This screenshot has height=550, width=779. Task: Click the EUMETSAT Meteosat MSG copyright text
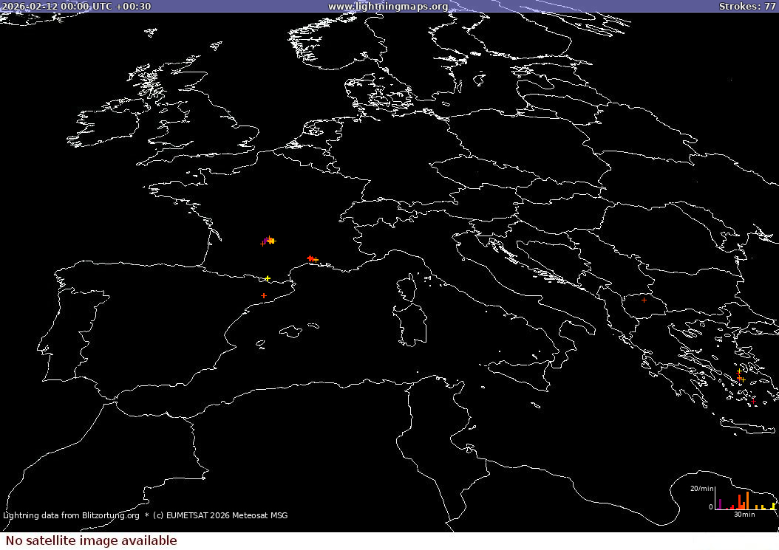[x=220, y=515]
